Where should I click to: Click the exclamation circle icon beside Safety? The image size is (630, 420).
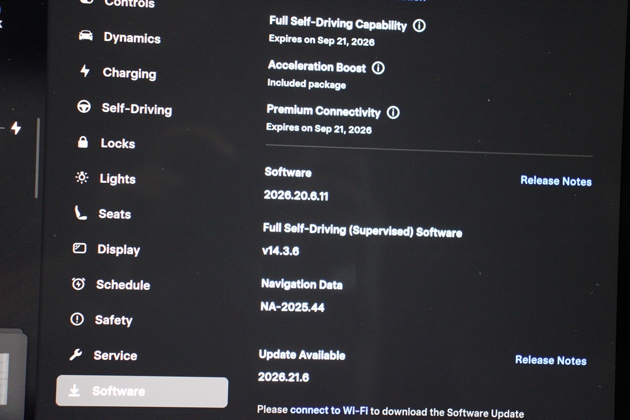77,319
